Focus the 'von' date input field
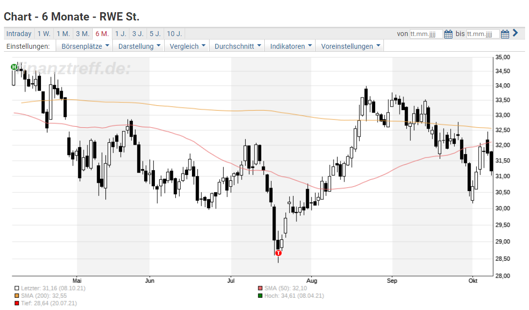 coord(426,34)
